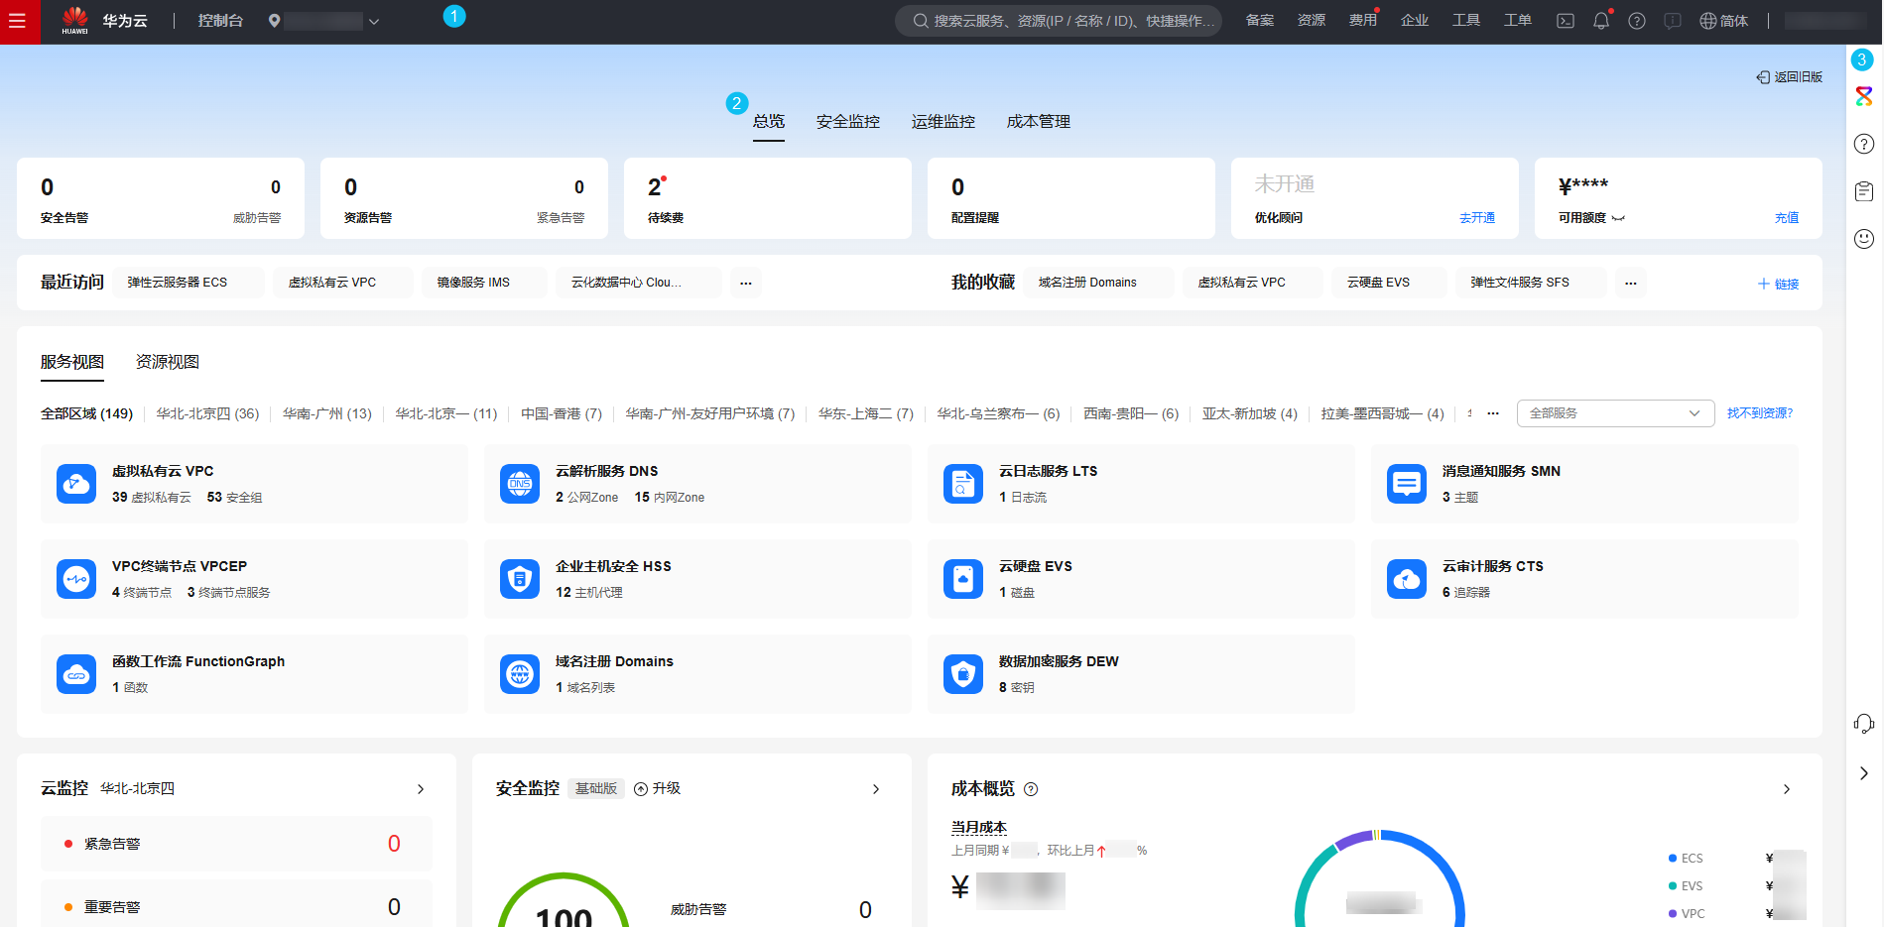This screenshot has width=1884, height=927.
Task: Click the cost overview info icon
Action: click(x=1031, y=789)
